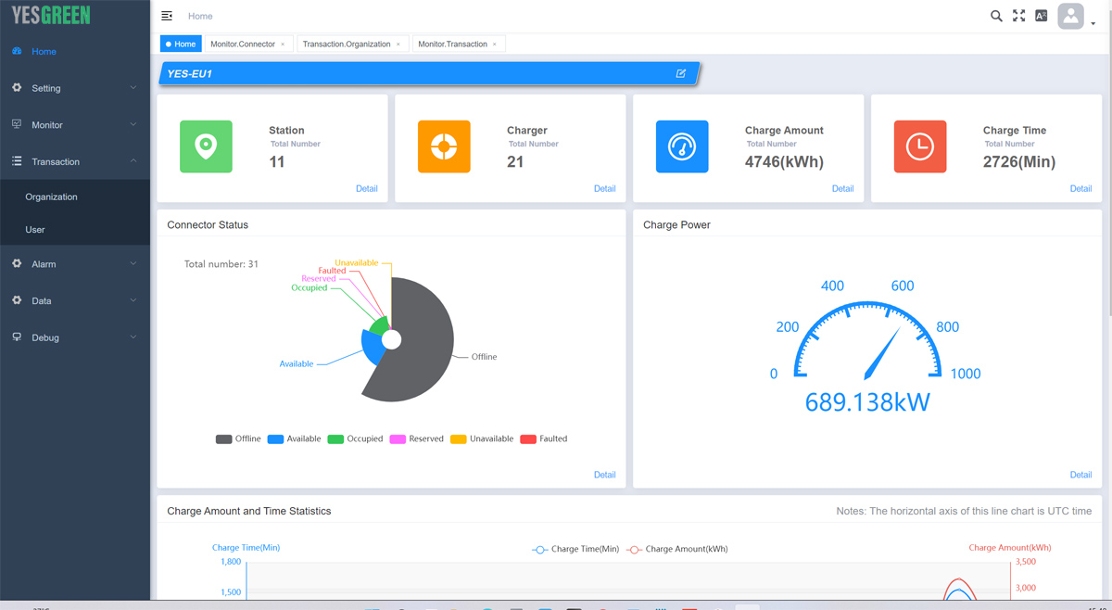1112x610 pixels.
Task: Click the green Station location icon
Action: 206,146
